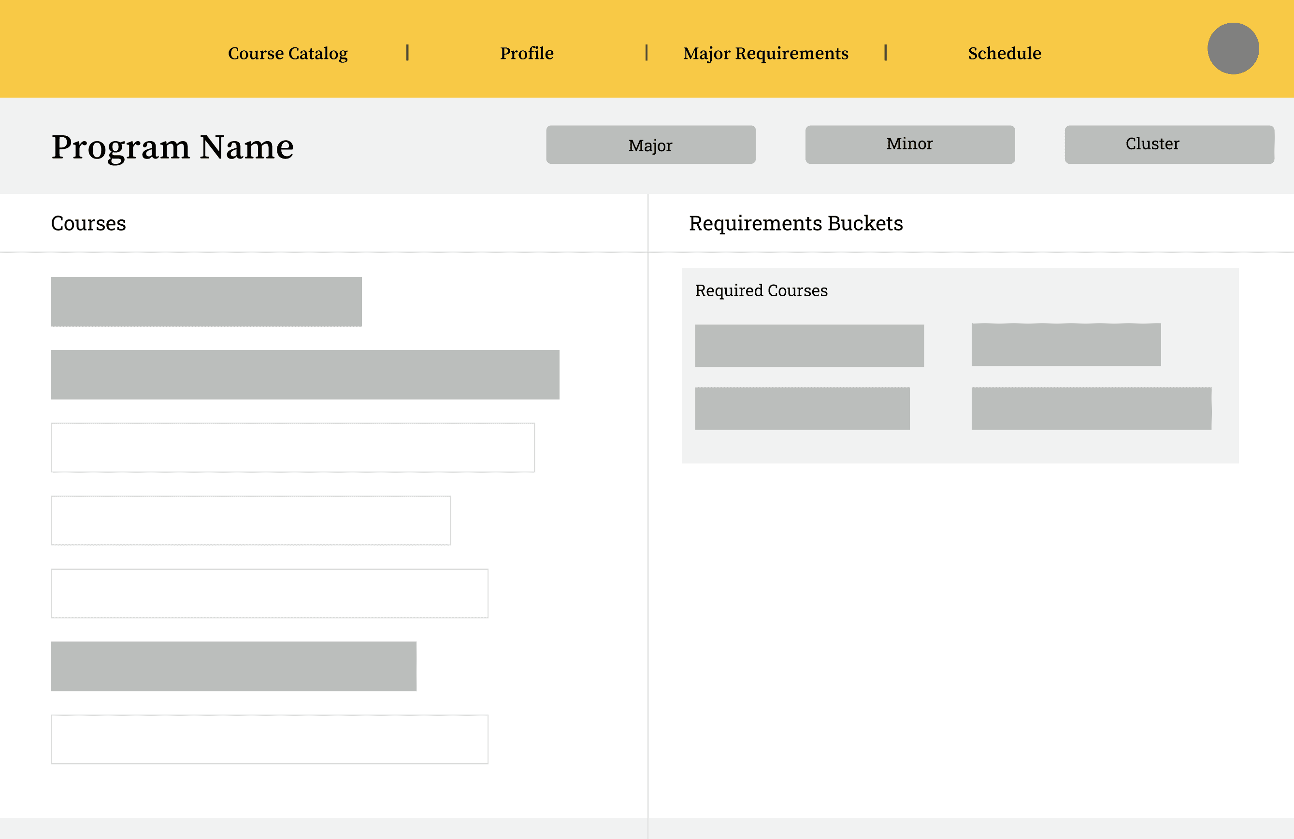Screen dimensions: 1294x839
Task: Click the third white outlined course box
Action: pyautogui.click(x=269, y=593)
